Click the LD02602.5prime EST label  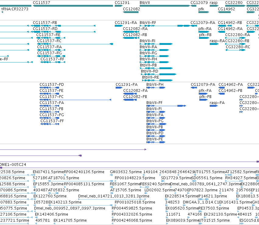159,190
